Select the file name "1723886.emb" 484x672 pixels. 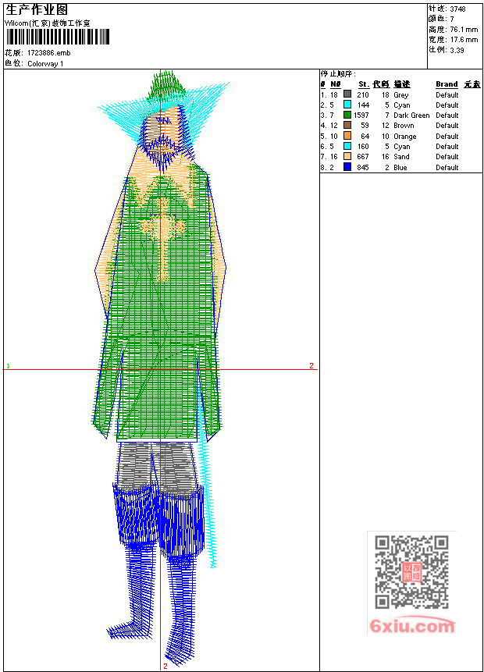click(49, 53)
